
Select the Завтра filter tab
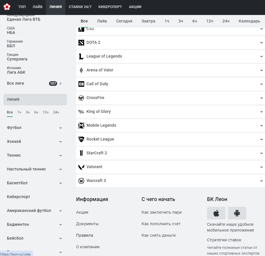[x=149, y=21]
